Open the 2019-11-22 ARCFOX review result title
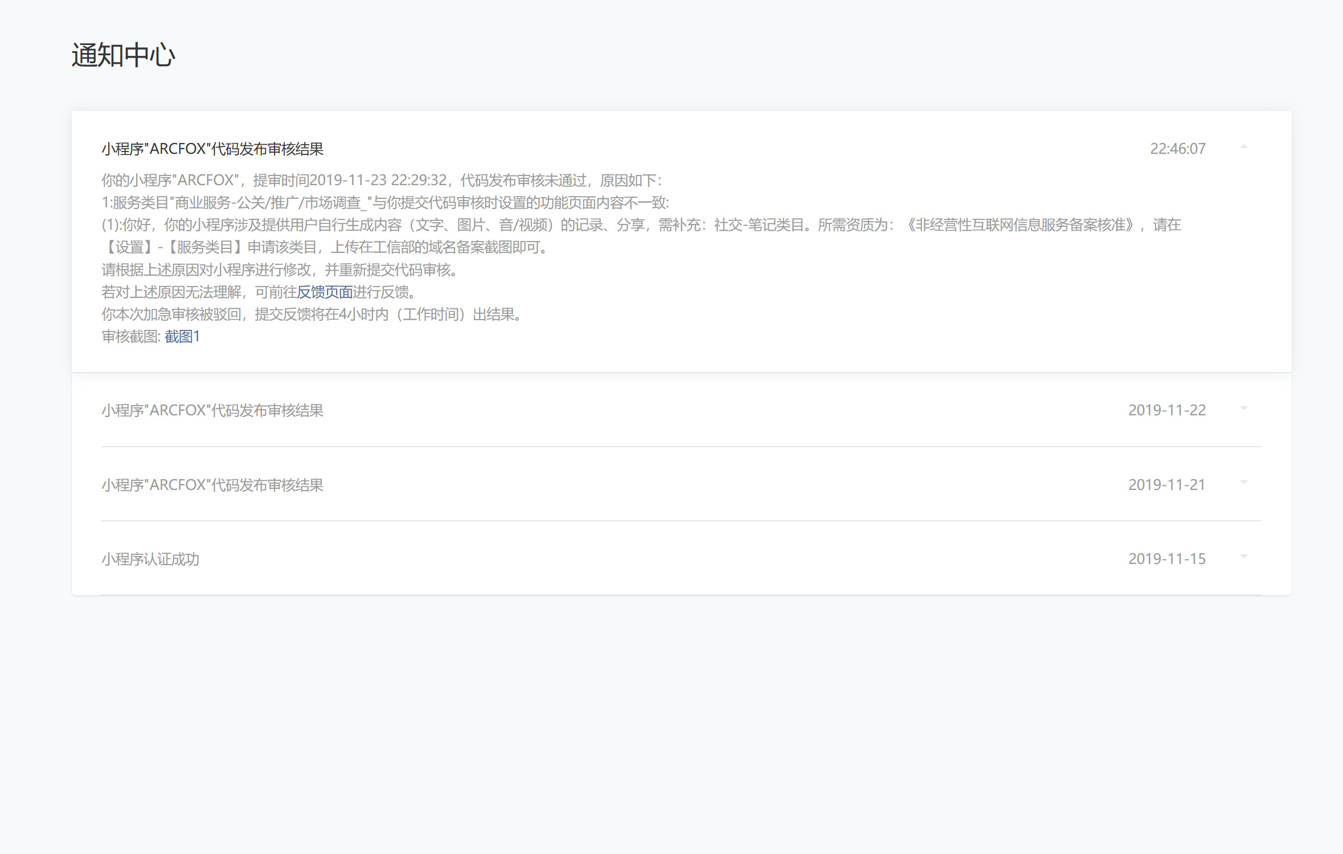Image resolution: width=1343 pixels, height=854 pixels. [212, 410]
